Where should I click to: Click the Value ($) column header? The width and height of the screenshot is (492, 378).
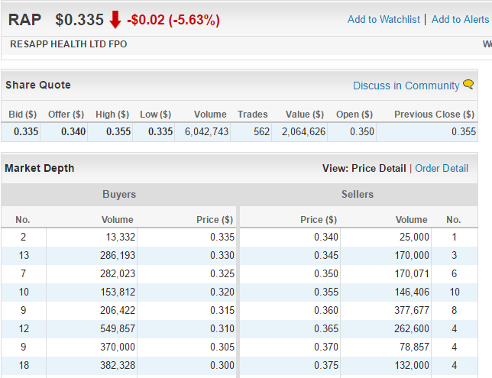(305, 115)
